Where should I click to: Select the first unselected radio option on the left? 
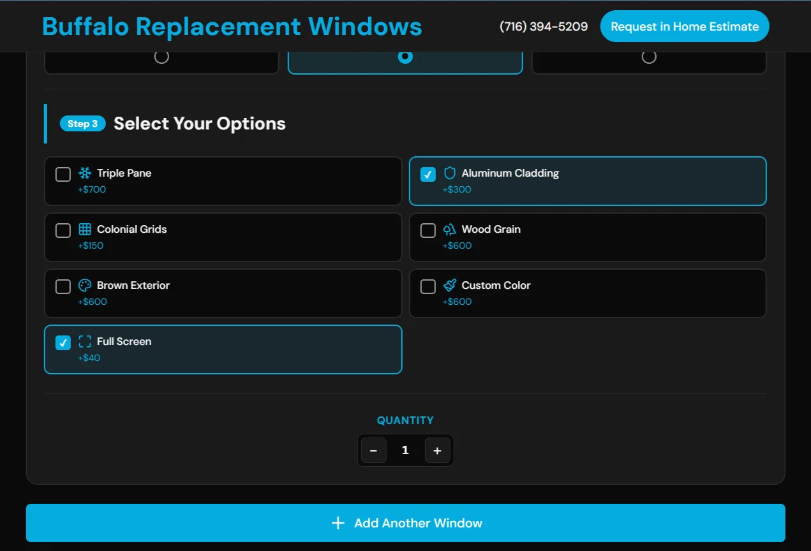point(161,57)
